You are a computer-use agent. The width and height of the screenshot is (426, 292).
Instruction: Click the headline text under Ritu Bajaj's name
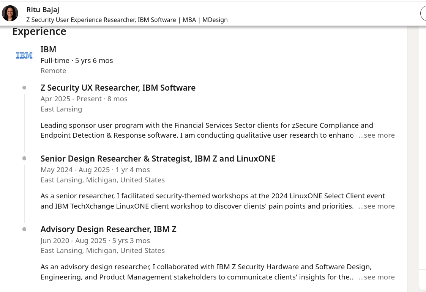(x=127, y=20)
